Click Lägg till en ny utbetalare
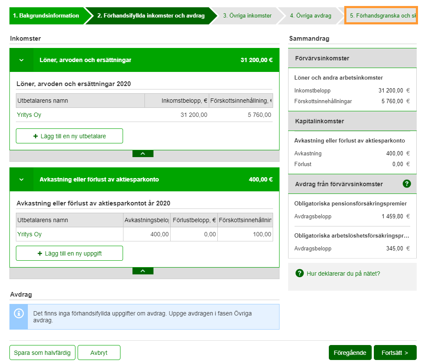This screenshot has height=363, width=427. point(69,136)
